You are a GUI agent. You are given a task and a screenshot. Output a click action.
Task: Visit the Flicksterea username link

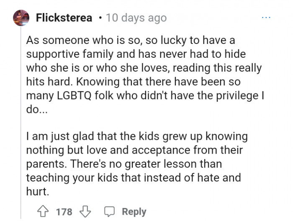pyautogui.click(x=64, y=18)
